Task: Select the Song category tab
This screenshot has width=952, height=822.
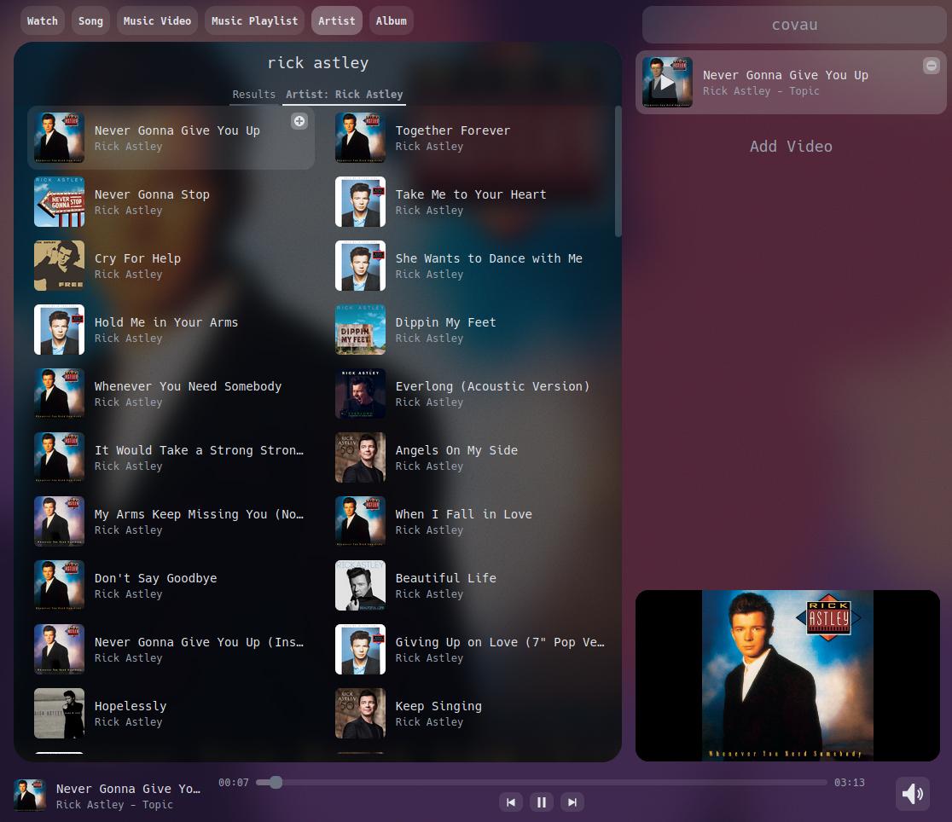Action: (90, 20)
